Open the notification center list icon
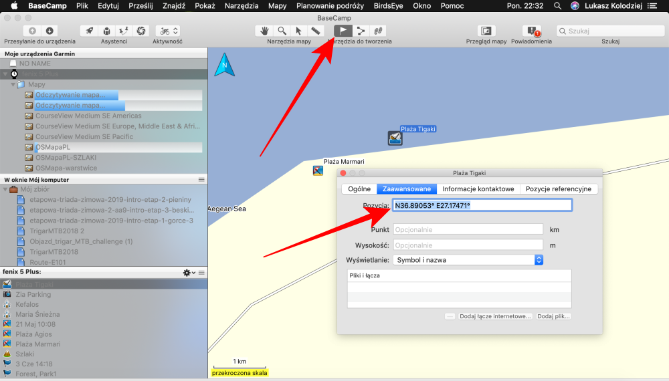The height and width of the screenshot is (381, 669). pyautogui.click(x=652, y=5)
